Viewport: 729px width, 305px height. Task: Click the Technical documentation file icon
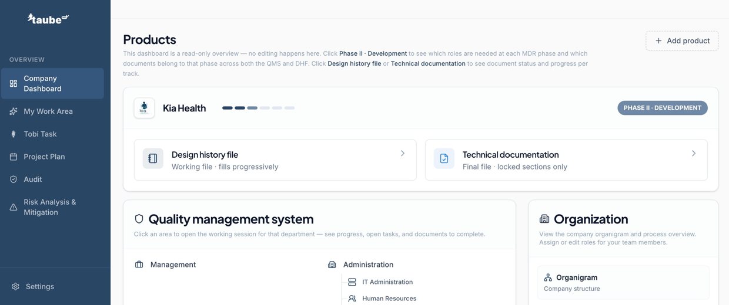pyautogui.click(x=444, y=158)
